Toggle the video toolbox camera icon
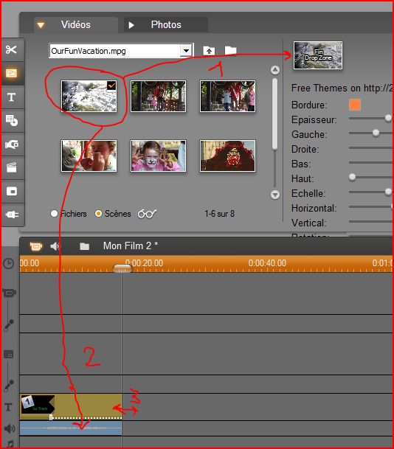Screen dimensions: 394x449 (x=36, y=246)
